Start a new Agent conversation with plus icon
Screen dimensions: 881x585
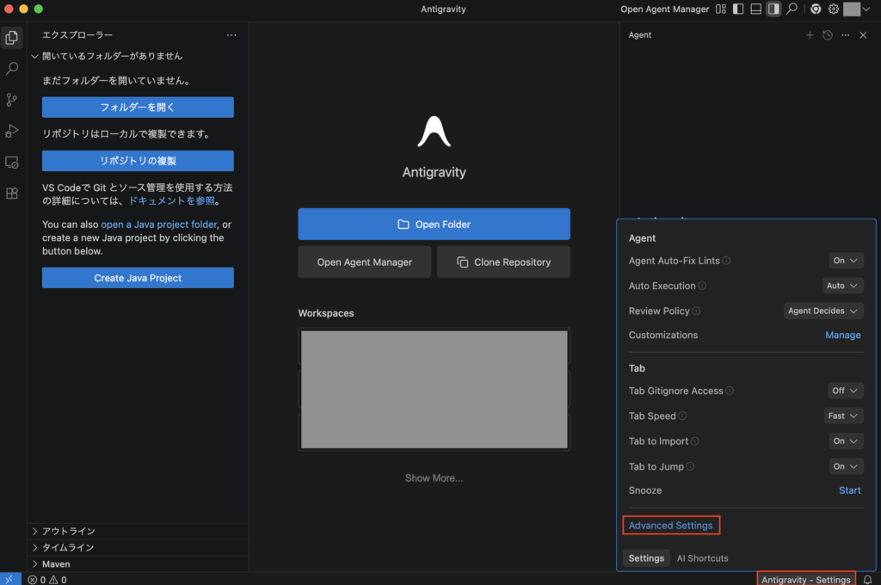[809, 35]
